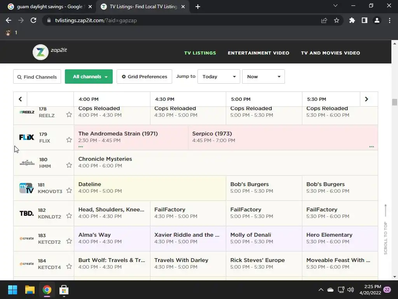Expand the All channels dropdown
Image resolution: width=398 pixels, height=299 pixels.
89,77
